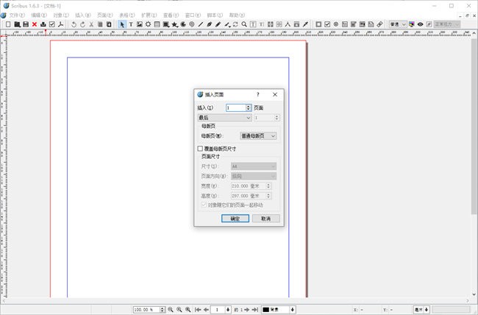Screen dimensions: 478x315
Task: Open the 普通母版页 master page dropdown
Action: 258,136
